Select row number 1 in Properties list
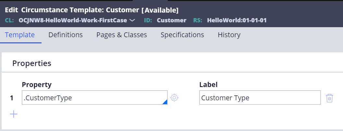The image size is (343, 131). (12, 98)
